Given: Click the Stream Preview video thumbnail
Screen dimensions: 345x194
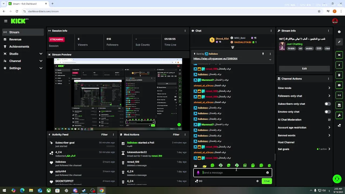Looking at the screenshot, I should pos(118,94).
